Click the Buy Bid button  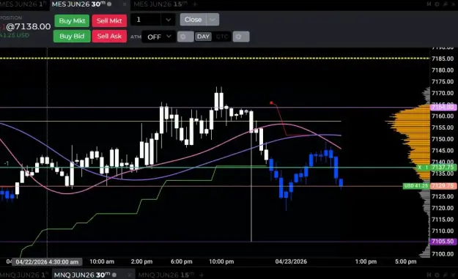72,36
